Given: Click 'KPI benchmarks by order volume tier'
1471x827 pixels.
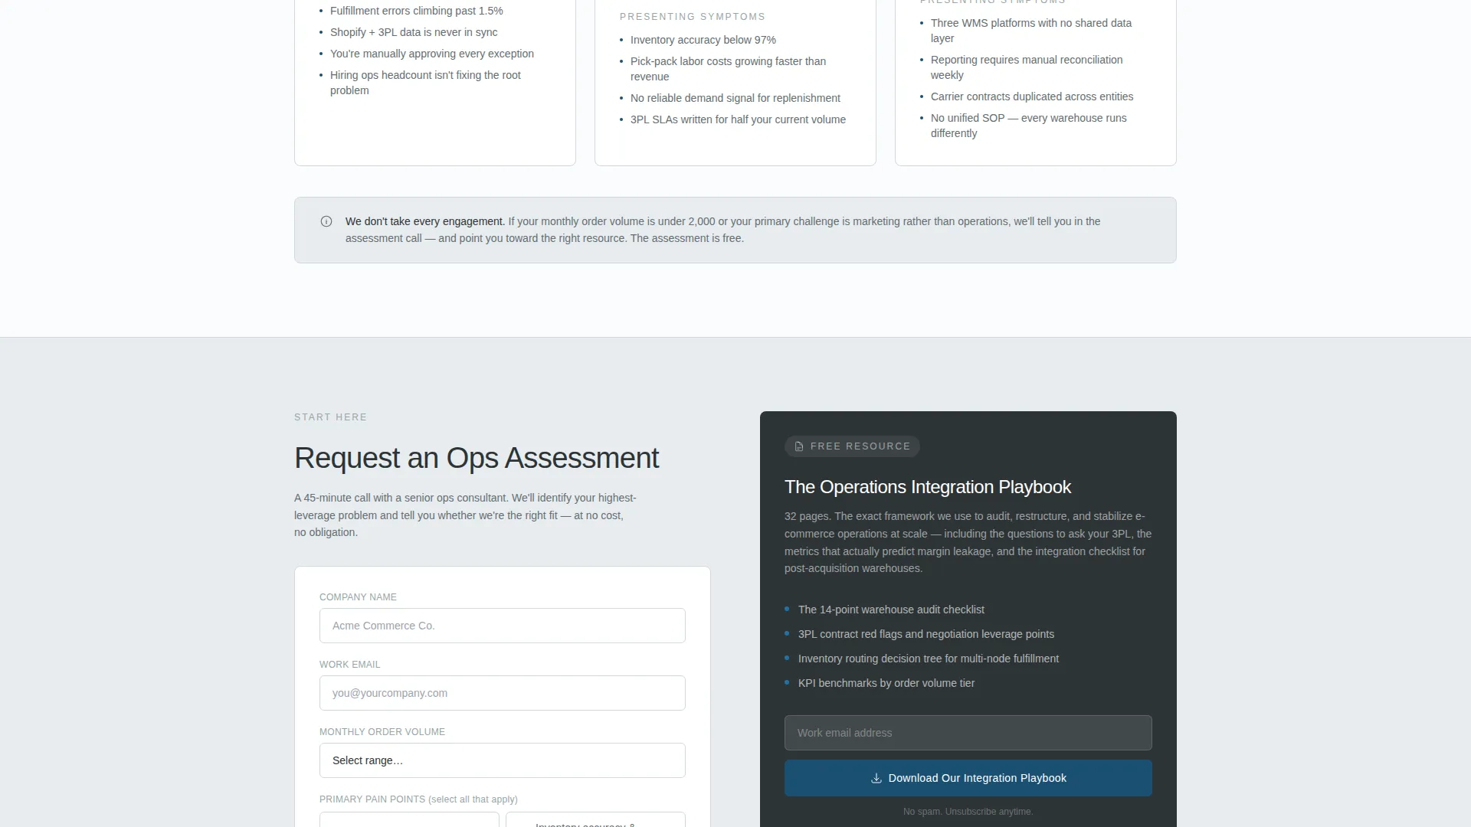Looking at the screenshot, I should pos(886,683).
